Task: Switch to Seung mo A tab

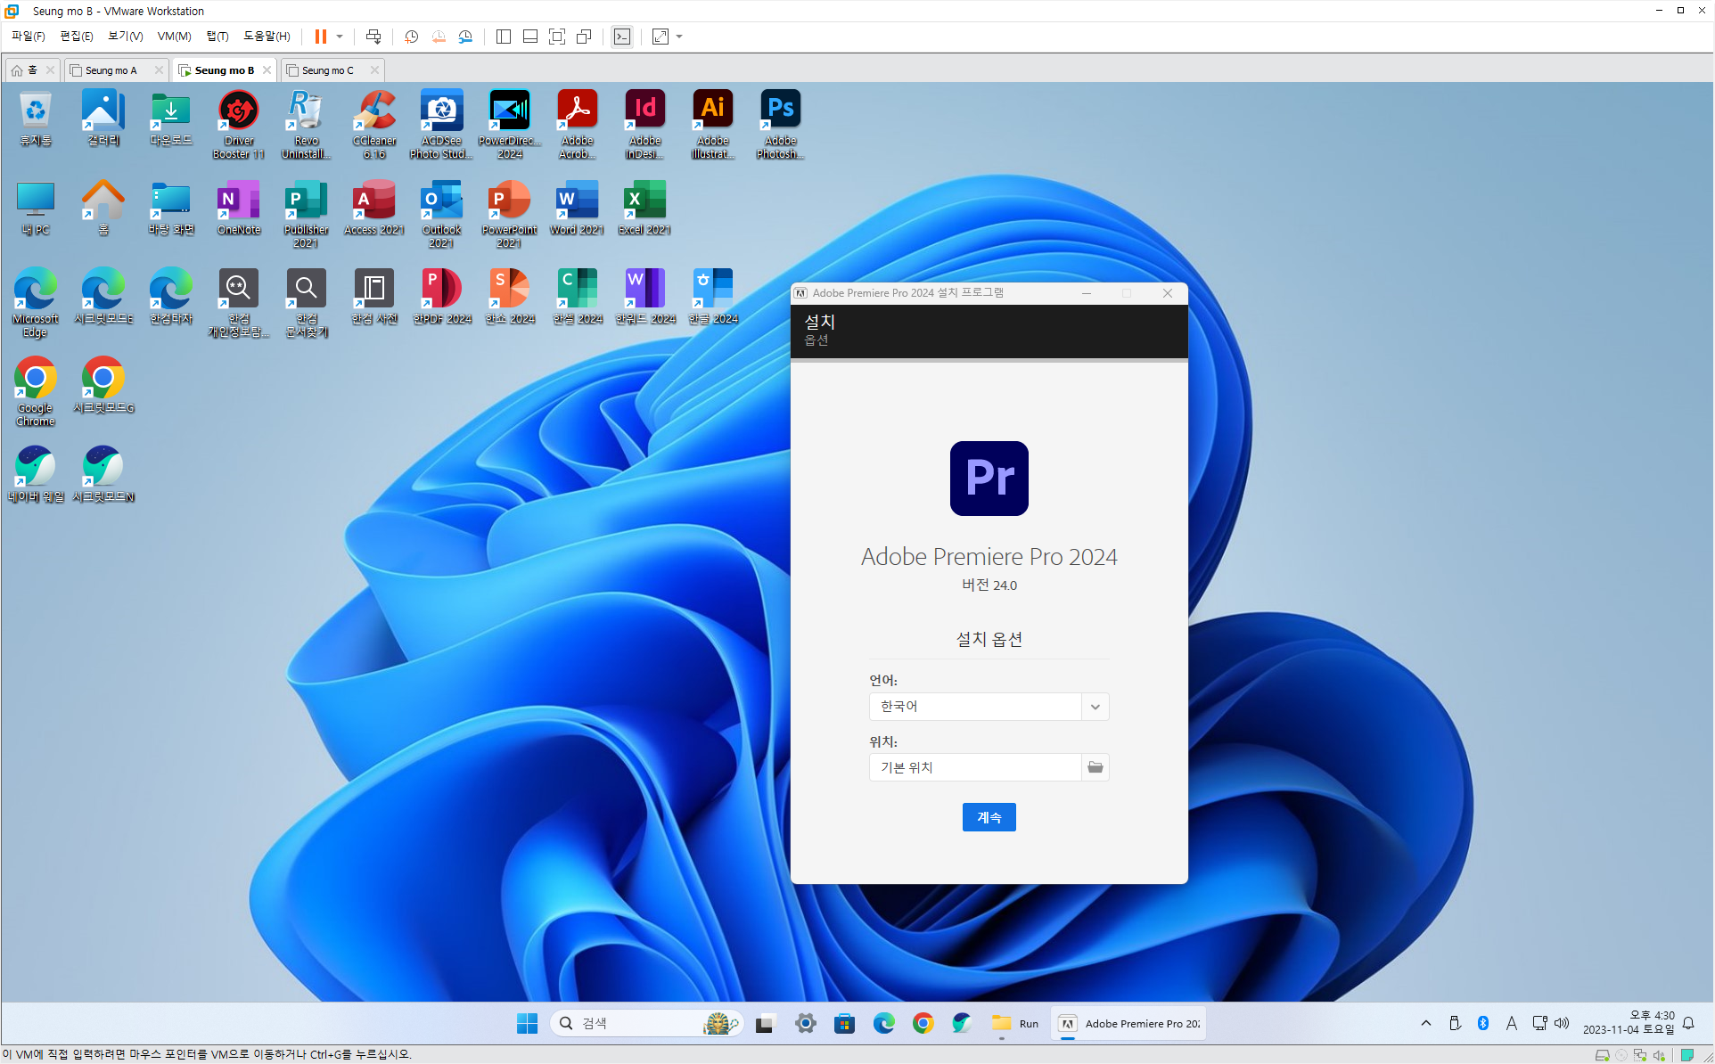Action: pyautogui.click(x=111, y=70)
